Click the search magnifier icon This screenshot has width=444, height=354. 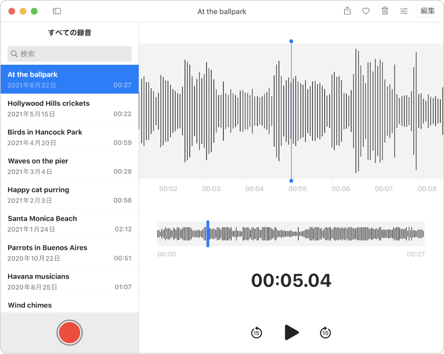[14, 54]
